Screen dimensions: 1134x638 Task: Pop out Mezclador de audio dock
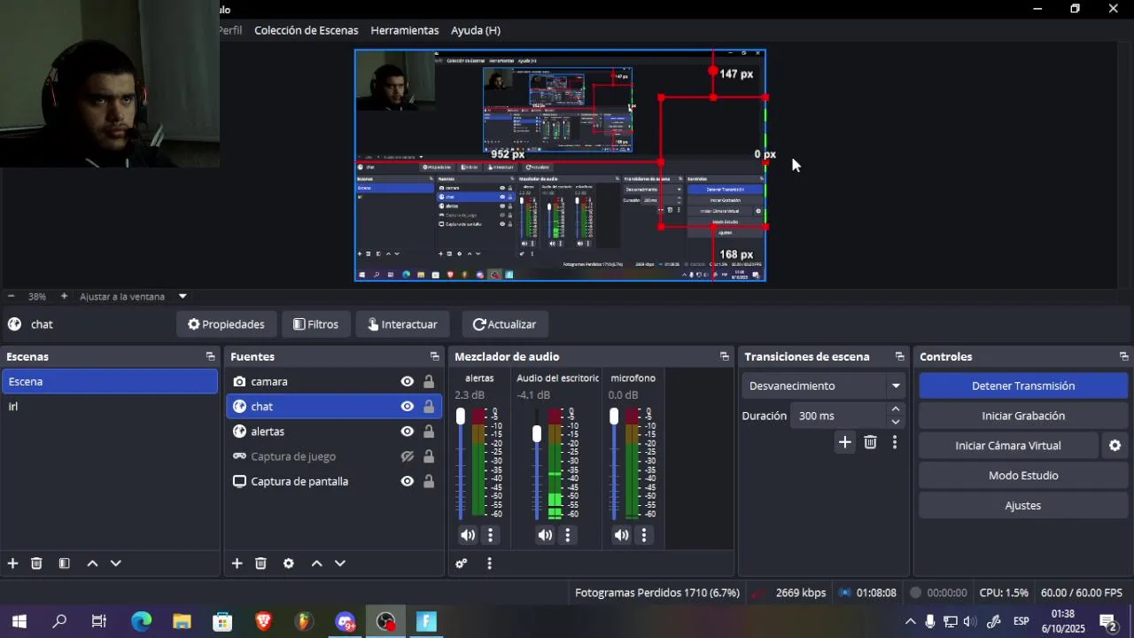pos(724,356)
